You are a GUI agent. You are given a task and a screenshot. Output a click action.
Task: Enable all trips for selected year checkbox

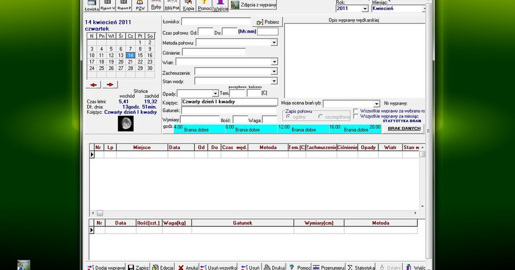(x=356, y=111)
